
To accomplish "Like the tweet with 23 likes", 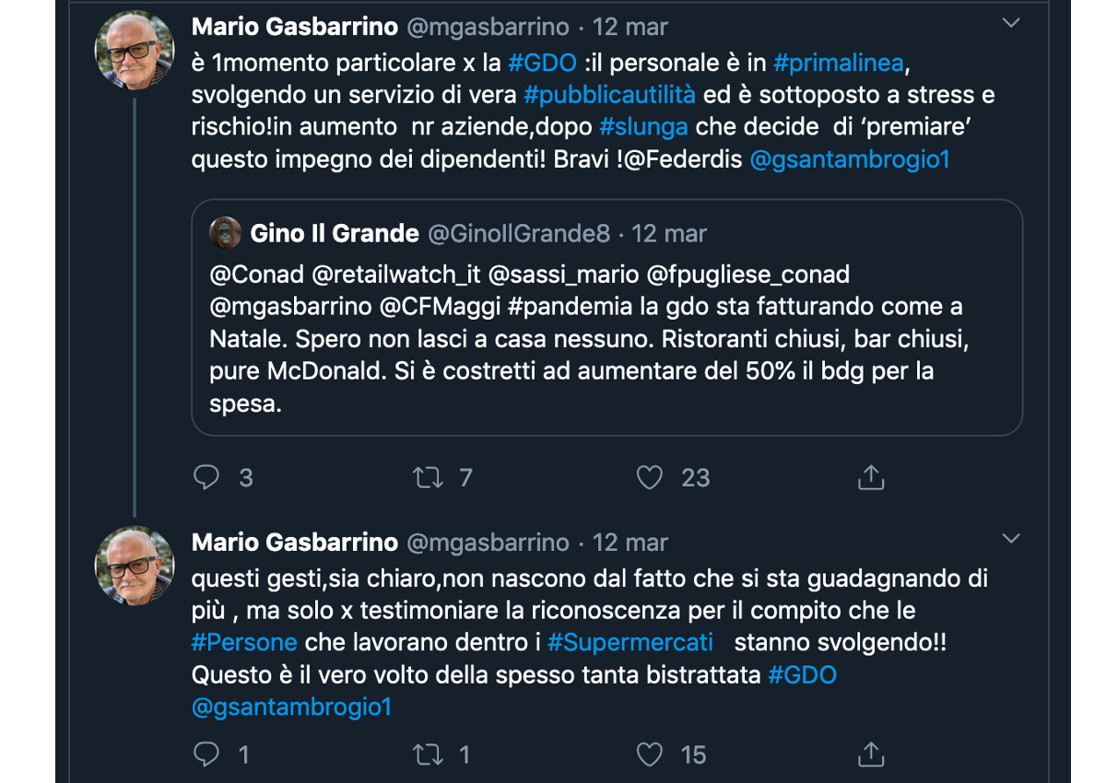I will click(x=650, y=477).
